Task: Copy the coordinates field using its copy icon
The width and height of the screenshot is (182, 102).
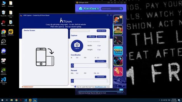Action: (x=72, y=65)
